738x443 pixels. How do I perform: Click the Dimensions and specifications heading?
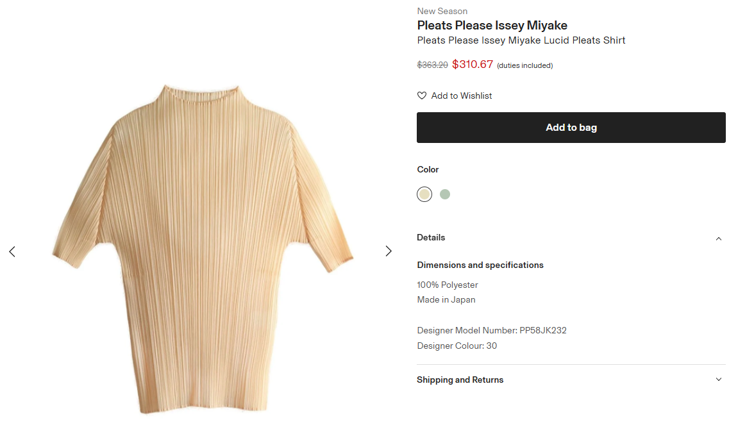click(480, 265)
